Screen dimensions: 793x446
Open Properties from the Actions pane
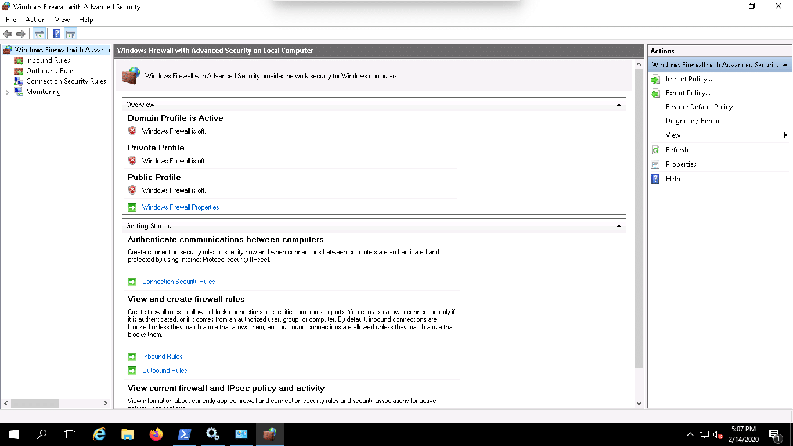(x=681, y=164)
